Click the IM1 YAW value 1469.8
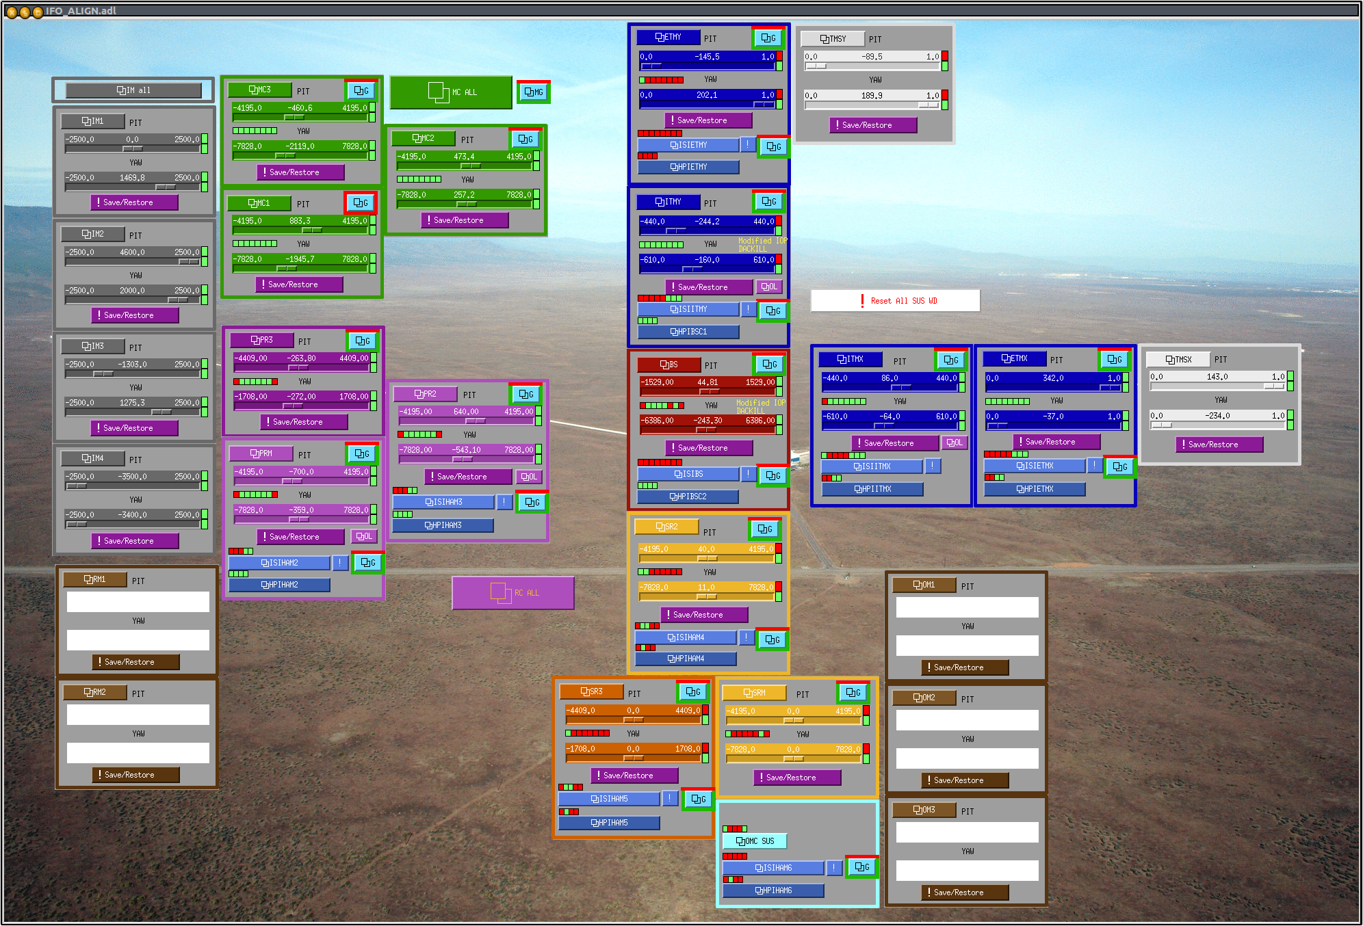1363x926 pixels. (x=132, y=178)
